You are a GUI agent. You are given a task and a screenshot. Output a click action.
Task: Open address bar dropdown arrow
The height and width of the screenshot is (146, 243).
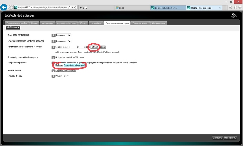pos(72,7)
